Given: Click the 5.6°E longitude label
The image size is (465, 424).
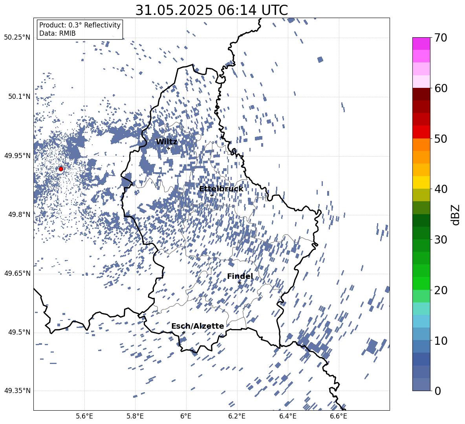Looking at the screenshot, I should pos(84,416).
